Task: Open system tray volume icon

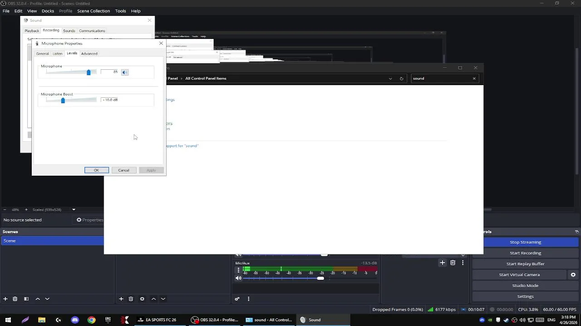Action: (522, 320)
